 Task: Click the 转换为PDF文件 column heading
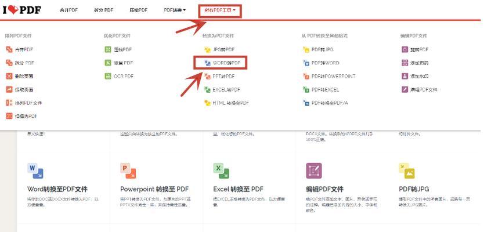218,36
